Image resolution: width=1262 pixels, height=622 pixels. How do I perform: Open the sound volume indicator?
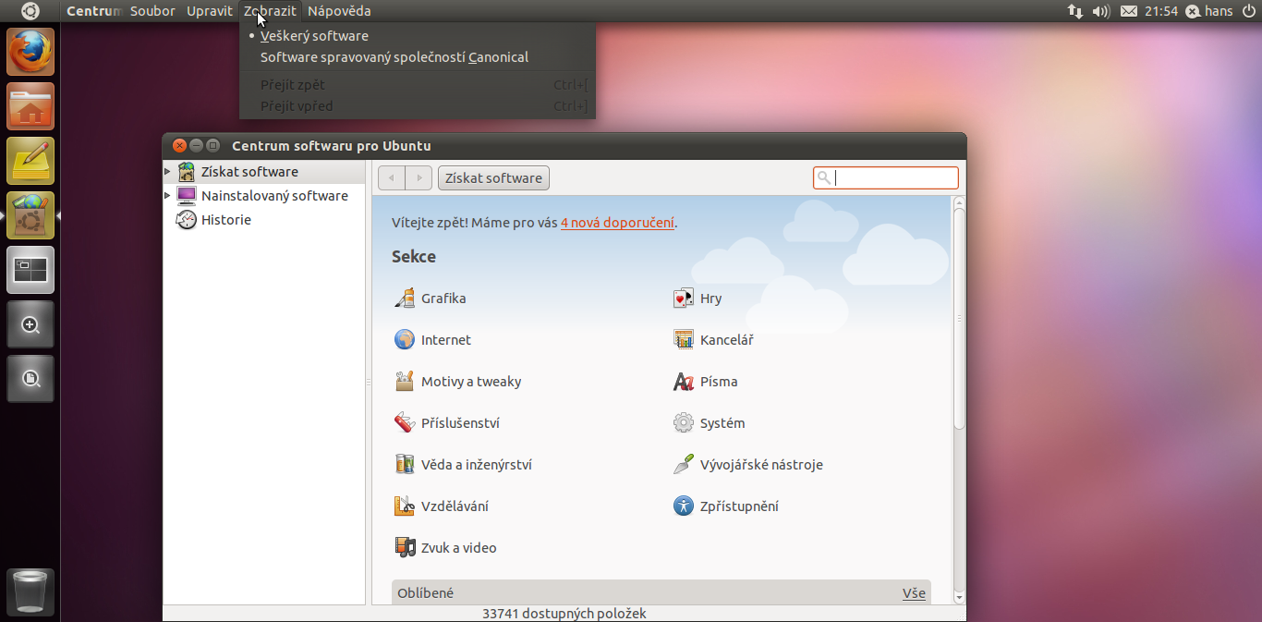pos(1100,11)
